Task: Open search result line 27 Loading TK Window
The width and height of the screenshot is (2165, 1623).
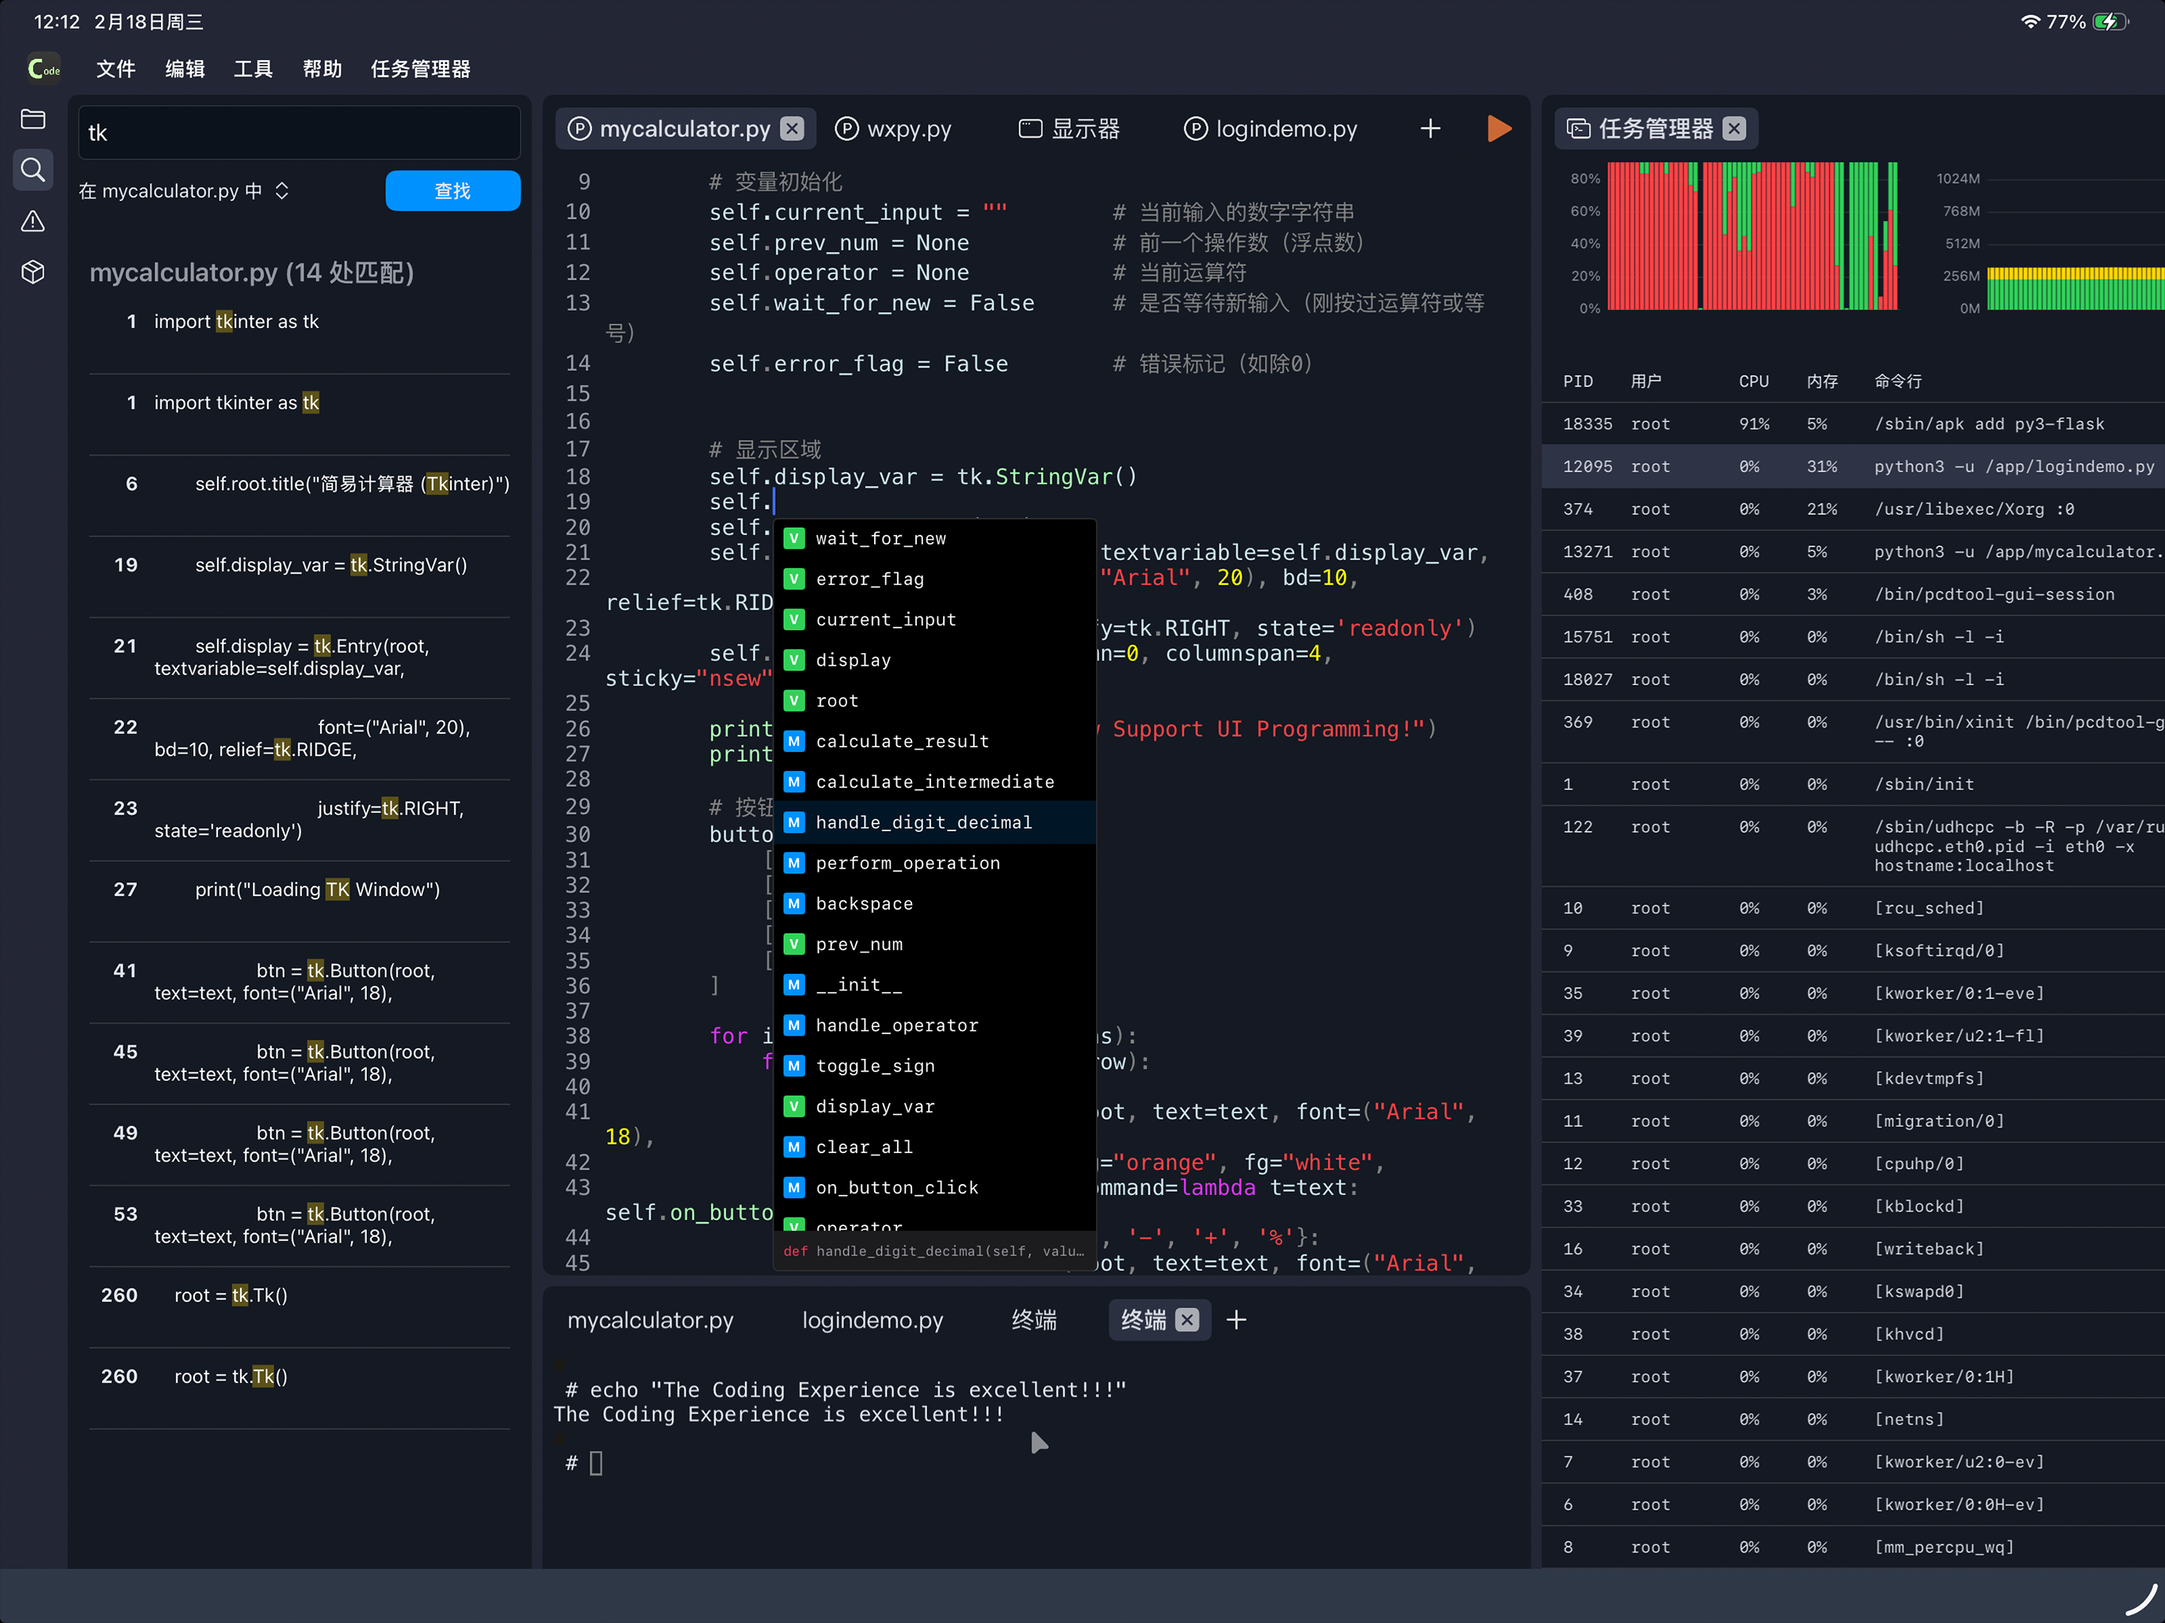Action: pyautogui.click(x=300, y=902)
